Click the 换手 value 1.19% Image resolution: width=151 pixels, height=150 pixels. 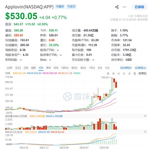(x=124, y=31)
